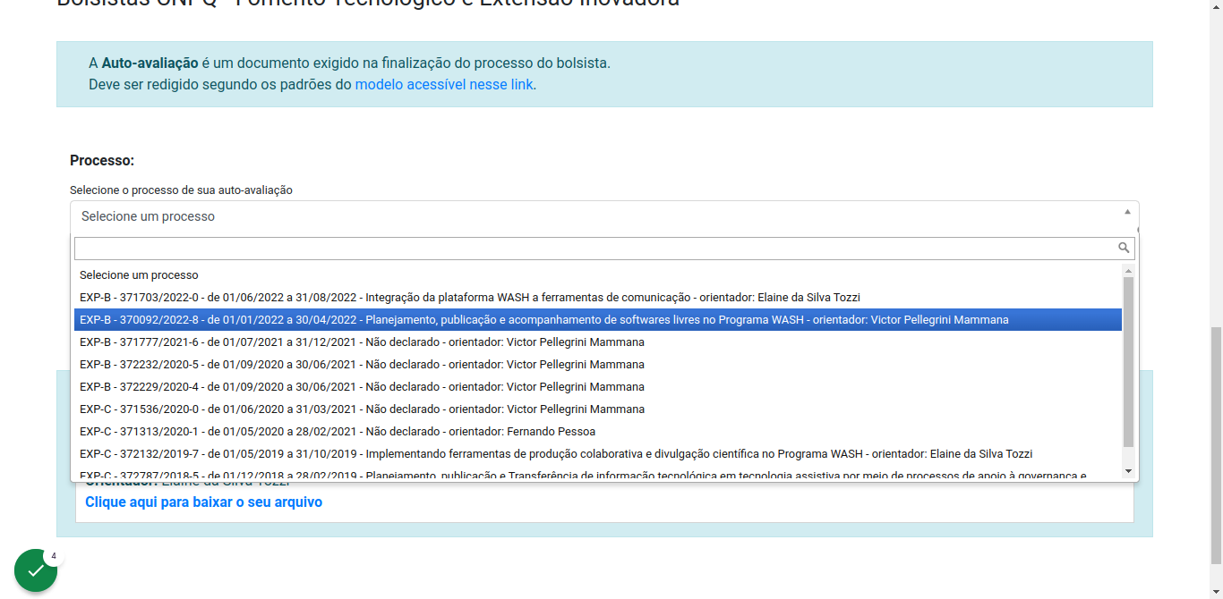
Task: Click the dropdown list scroll-up arrow
Action: (1128, 270)
